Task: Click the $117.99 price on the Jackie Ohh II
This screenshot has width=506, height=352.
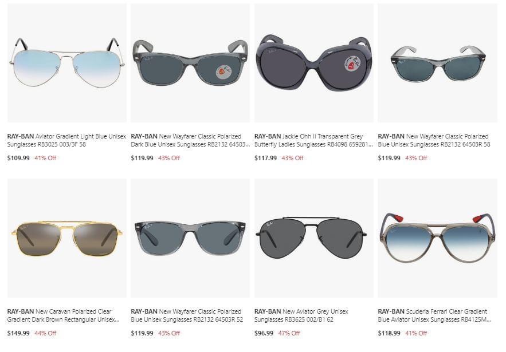Action: tap(265, 158)
